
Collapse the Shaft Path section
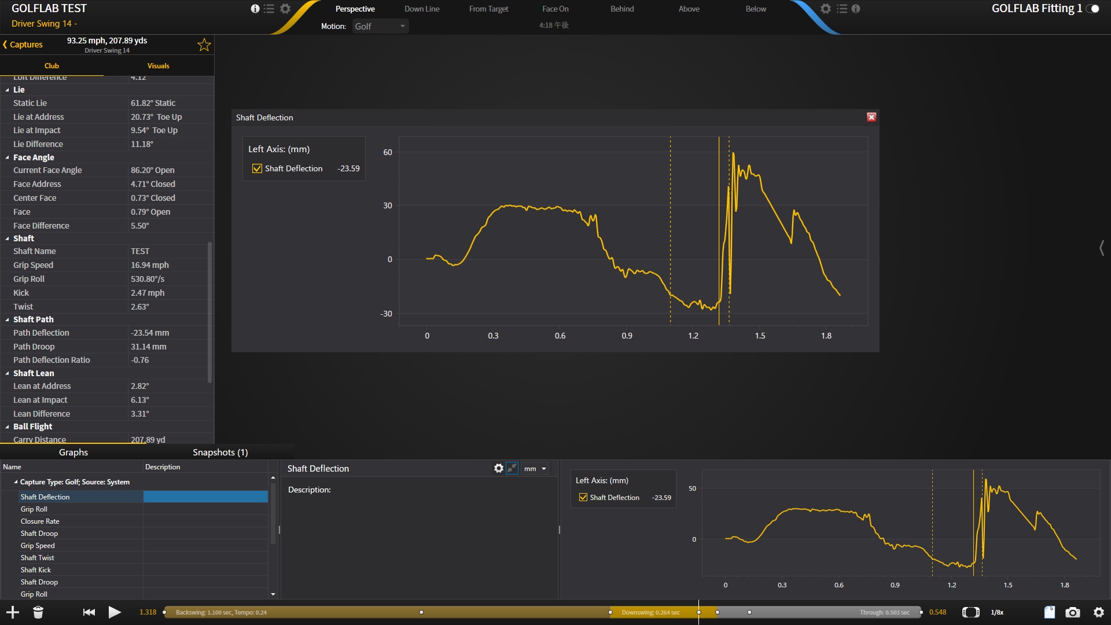click(8, 319)
